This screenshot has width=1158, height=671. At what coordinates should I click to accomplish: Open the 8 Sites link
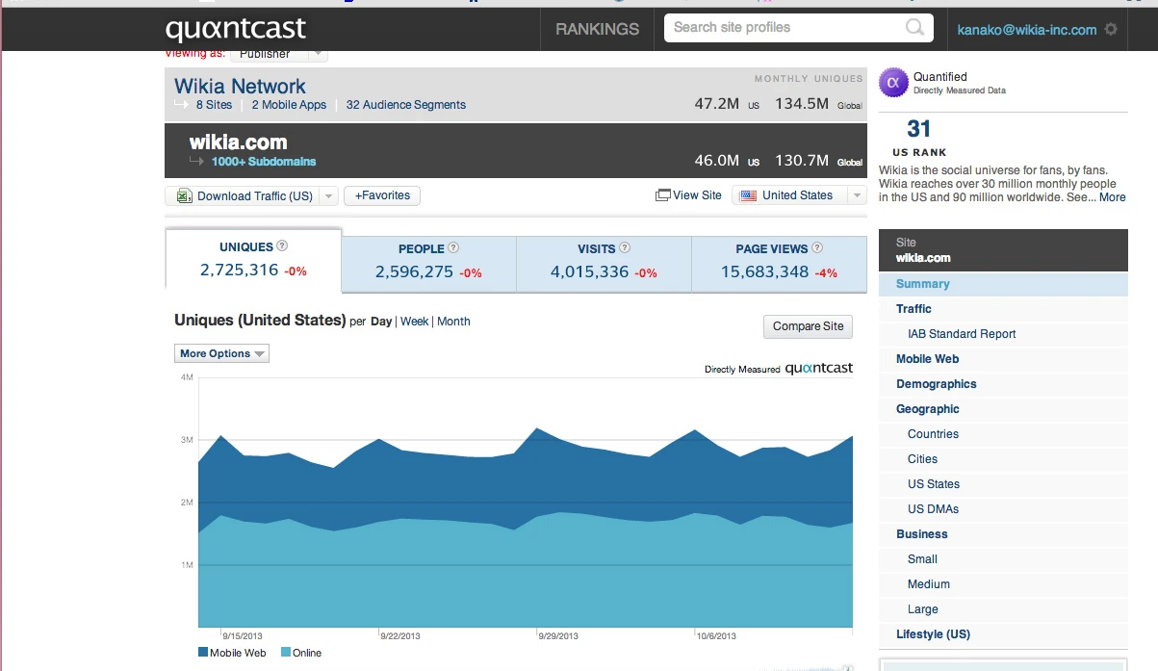click(214, 105)
